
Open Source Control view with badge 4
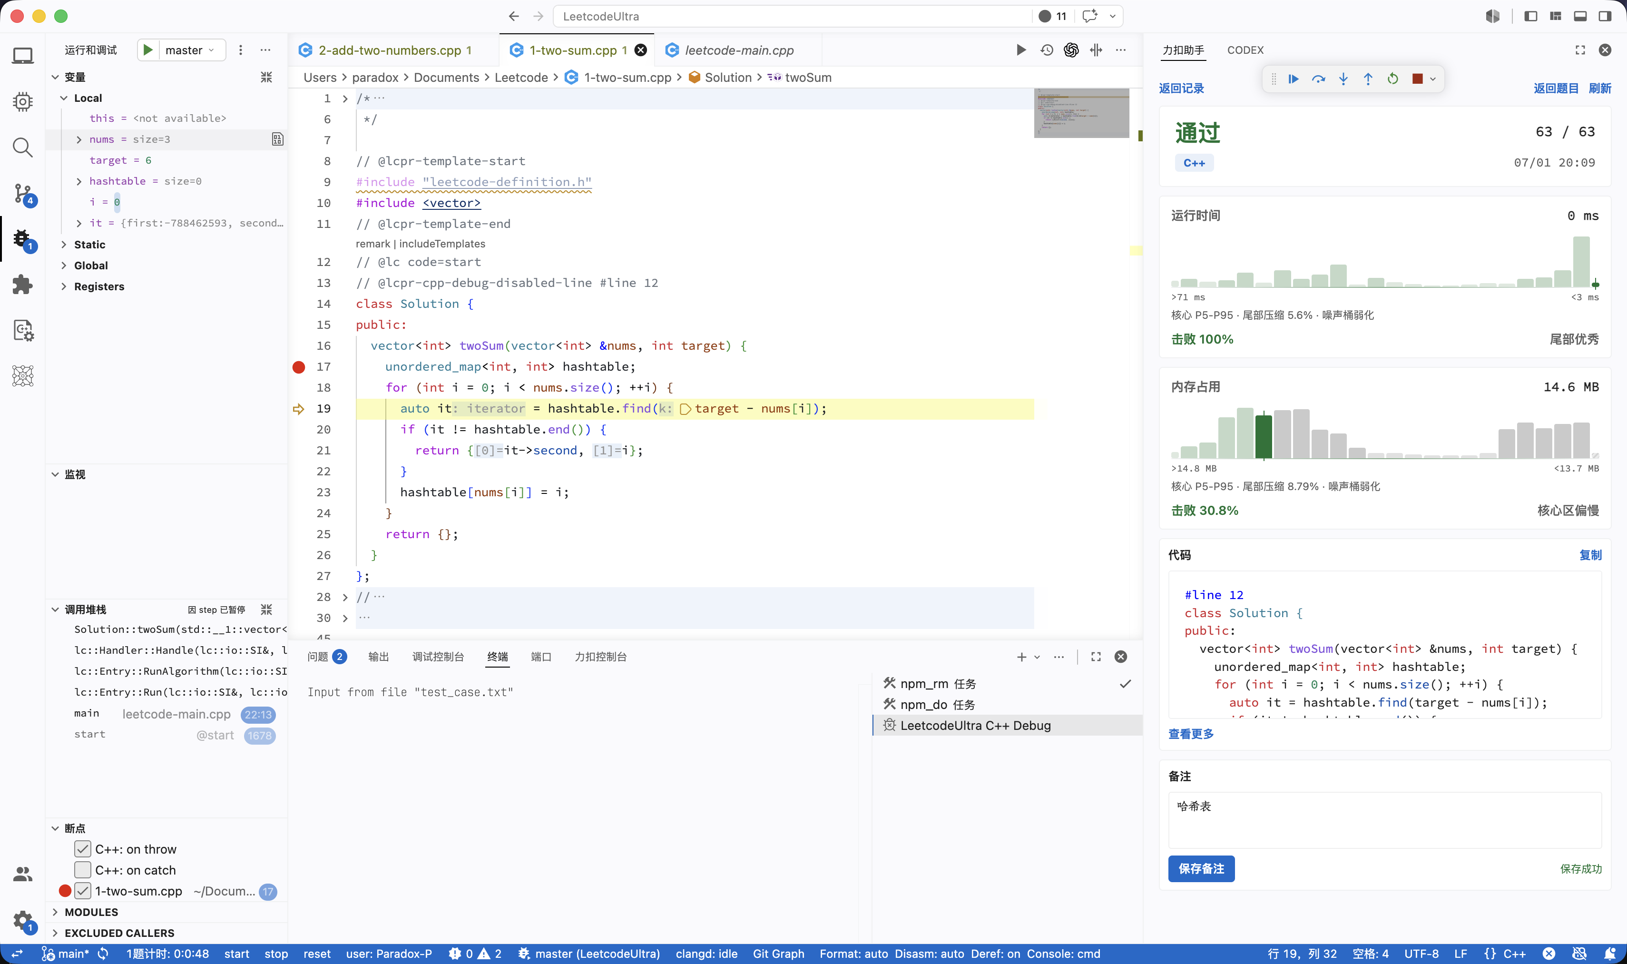pos(23,194)
